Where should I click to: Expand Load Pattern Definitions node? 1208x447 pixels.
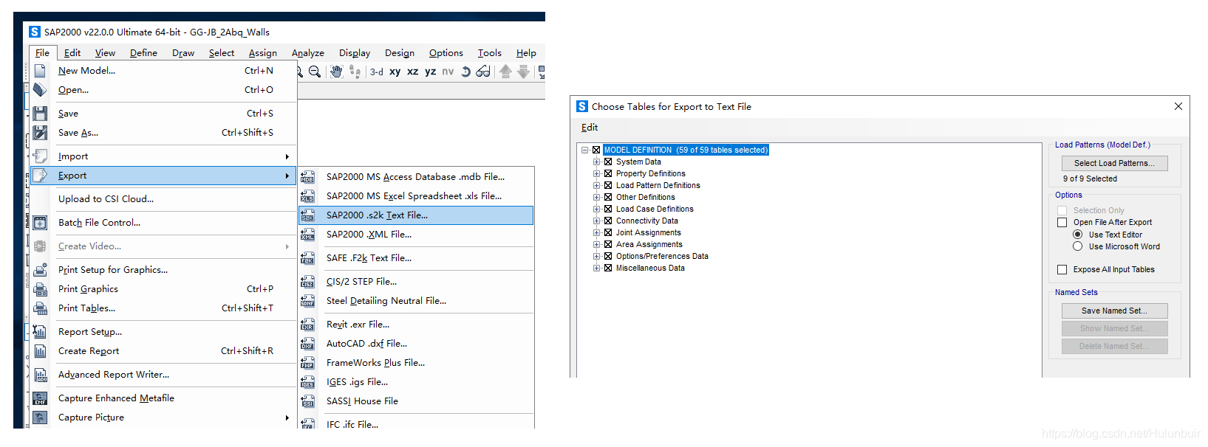point(596,185)
